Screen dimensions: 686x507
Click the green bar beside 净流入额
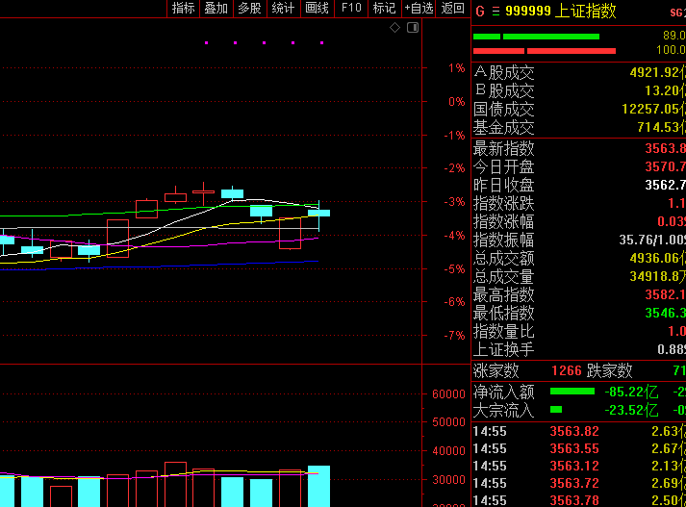[572, 392]
